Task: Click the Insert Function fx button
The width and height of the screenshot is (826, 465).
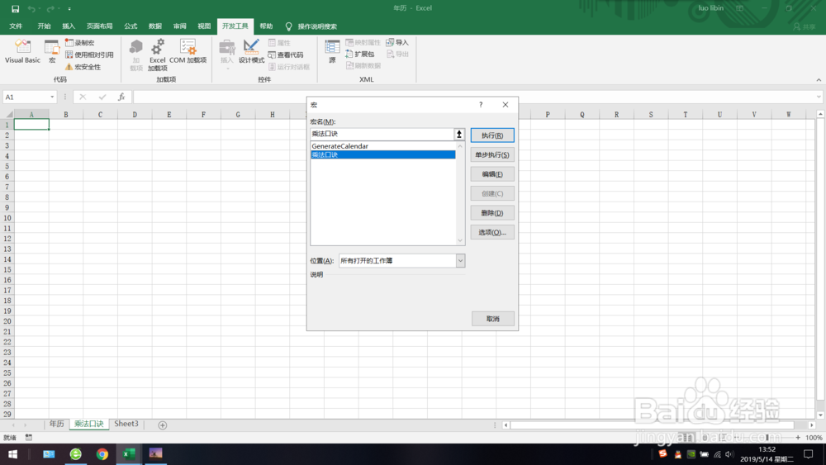Action: click(121, 97)
